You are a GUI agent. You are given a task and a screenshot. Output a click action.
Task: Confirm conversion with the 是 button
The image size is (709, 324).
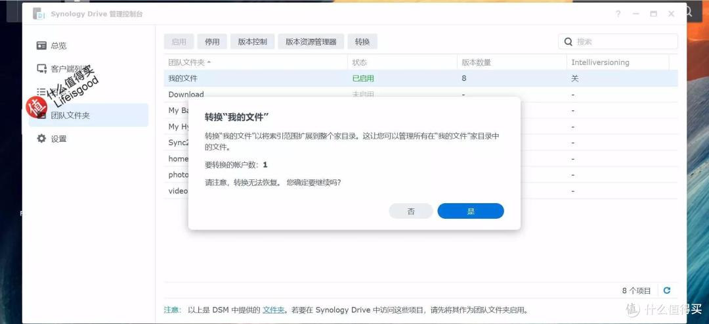coord(471,211)
